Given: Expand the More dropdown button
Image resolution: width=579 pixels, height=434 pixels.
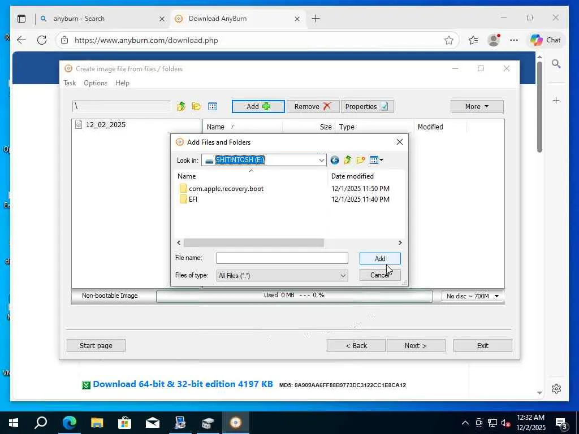Looking at the screenshot, I should (x=477, y=107).
